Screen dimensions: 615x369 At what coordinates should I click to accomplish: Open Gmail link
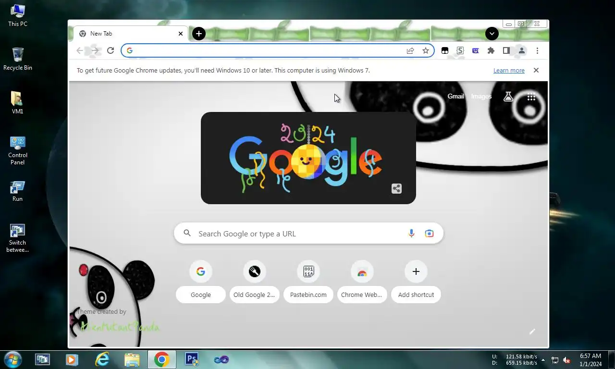(x=455, y=96)
